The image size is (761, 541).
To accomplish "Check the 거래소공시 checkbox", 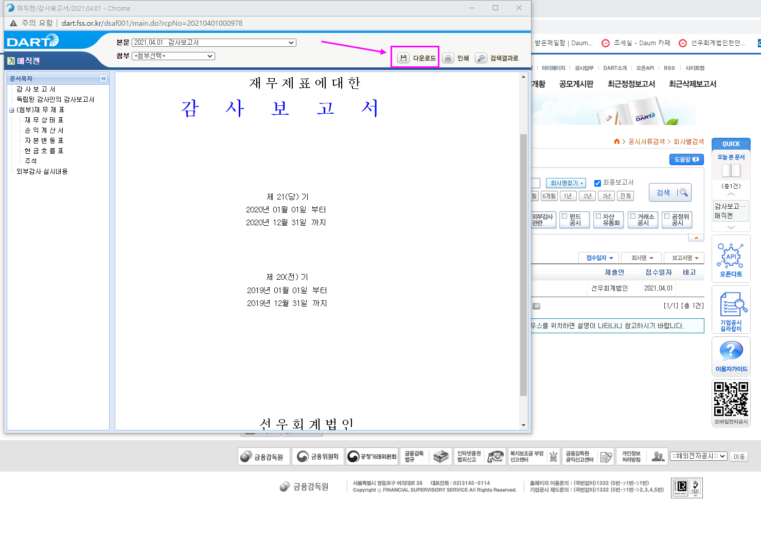I will coord(633,217).
